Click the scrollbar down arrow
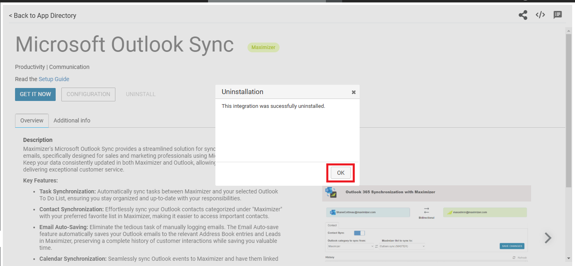This screenshot has height=266, width=575. pyautogui.click(x=568, y=258)
